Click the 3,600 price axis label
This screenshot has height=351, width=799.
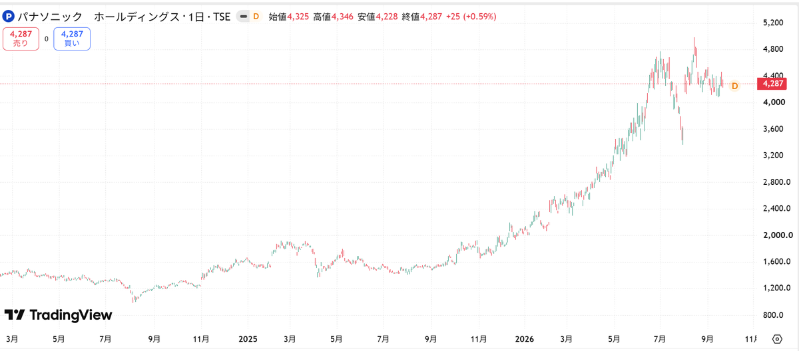pos(772,129)
